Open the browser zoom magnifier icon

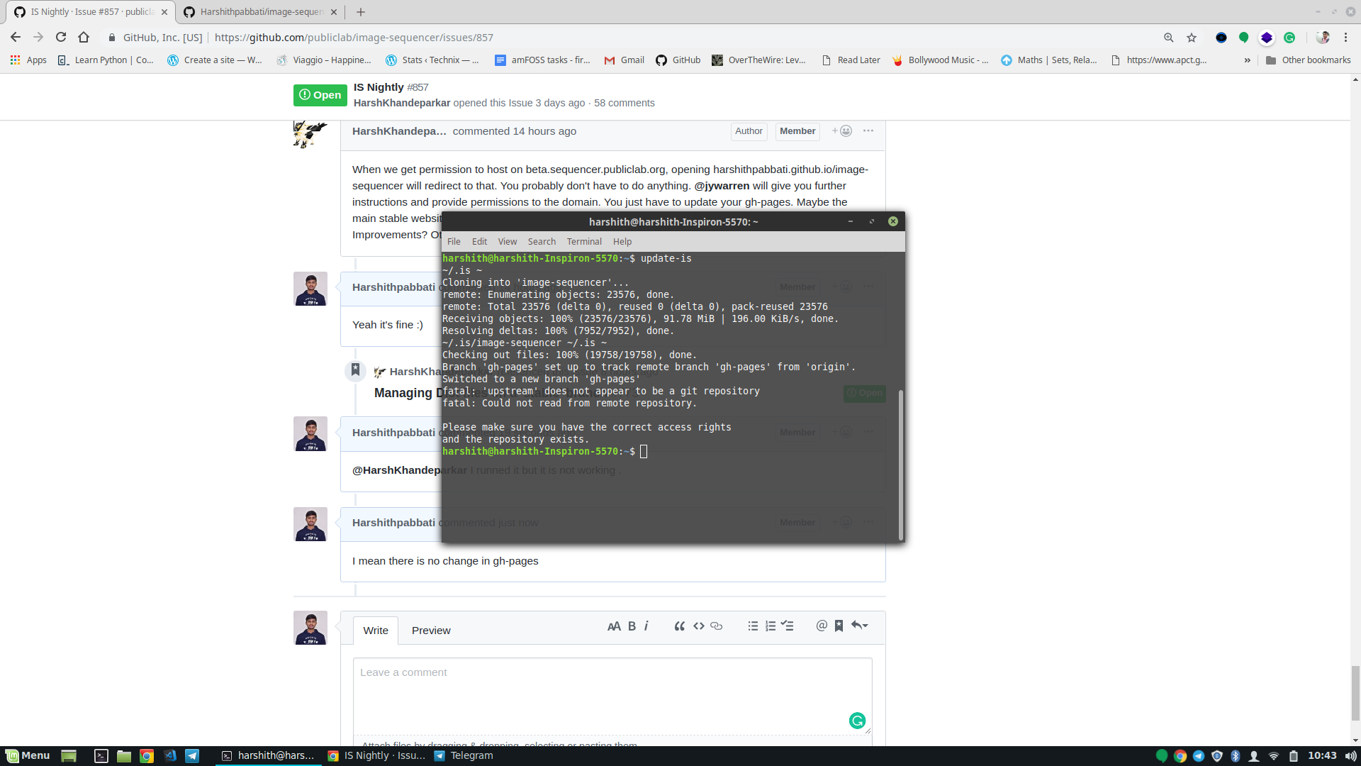point(1169,38)
